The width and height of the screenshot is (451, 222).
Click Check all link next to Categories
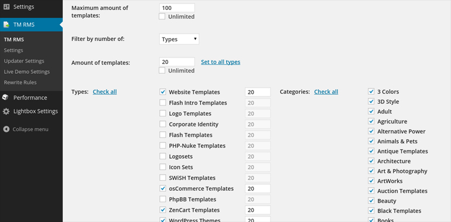tap(326, 92)
